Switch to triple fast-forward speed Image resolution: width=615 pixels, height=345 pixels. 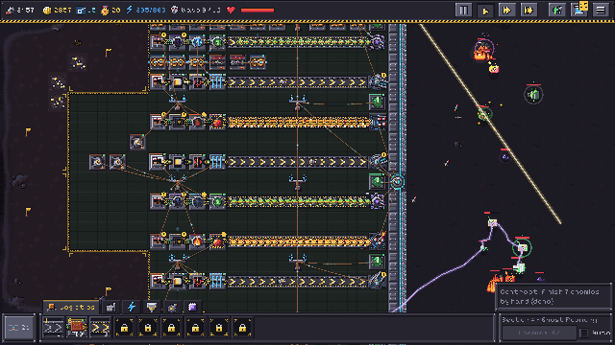tap(529, 10)
